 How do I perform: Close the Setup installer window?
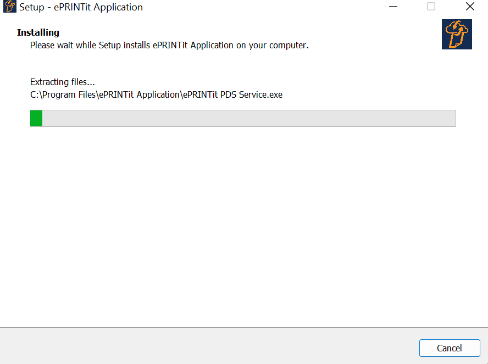(x=470, y=7)
